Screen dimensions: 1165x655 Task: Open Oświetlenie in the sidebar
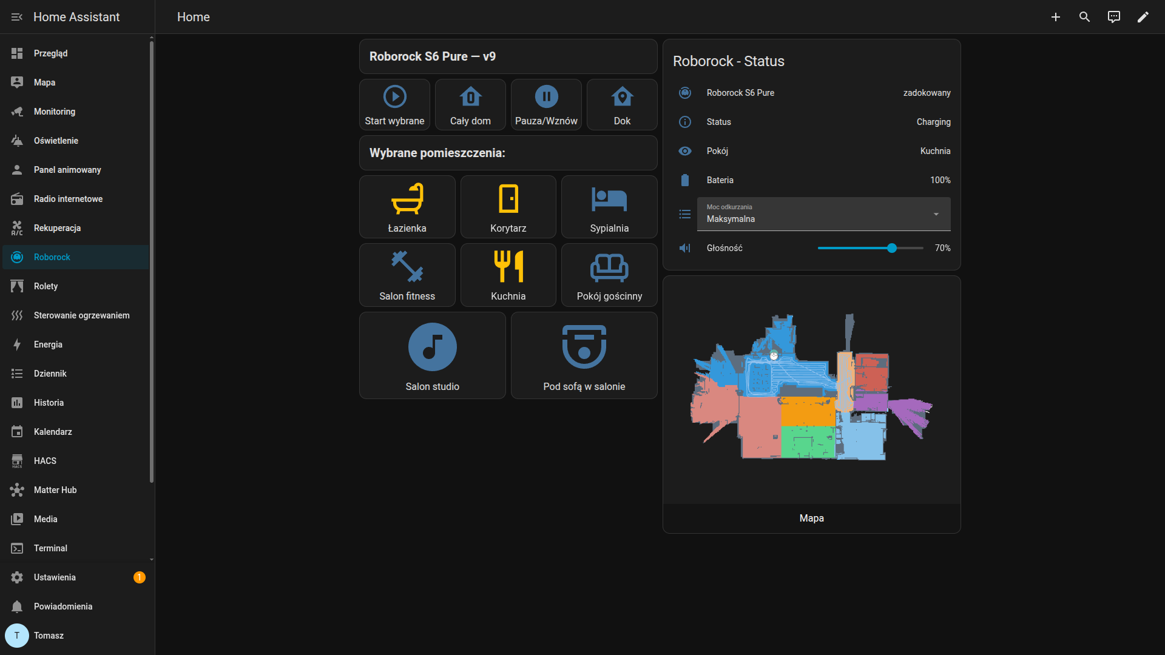[75, 141]
